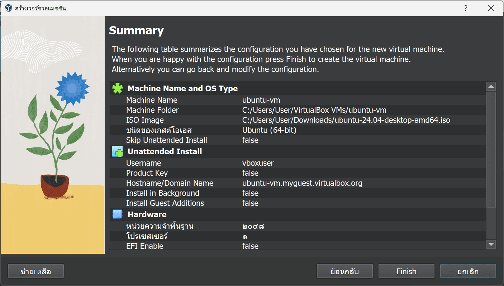
Task: Click the ช่วยเหลือ help button
Action: [x=35, y=271]
